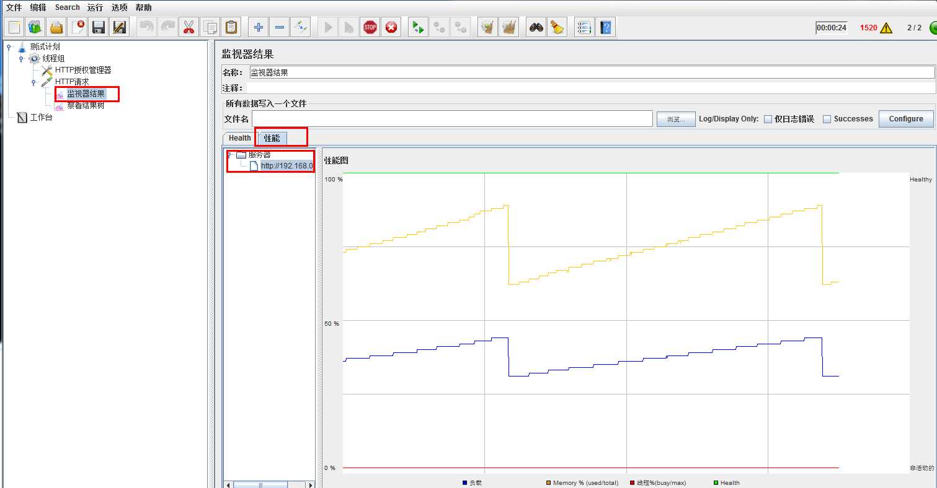Click the 名称 name input field
The width and height of the screenshot is (937, 488).
click(592, 72)
